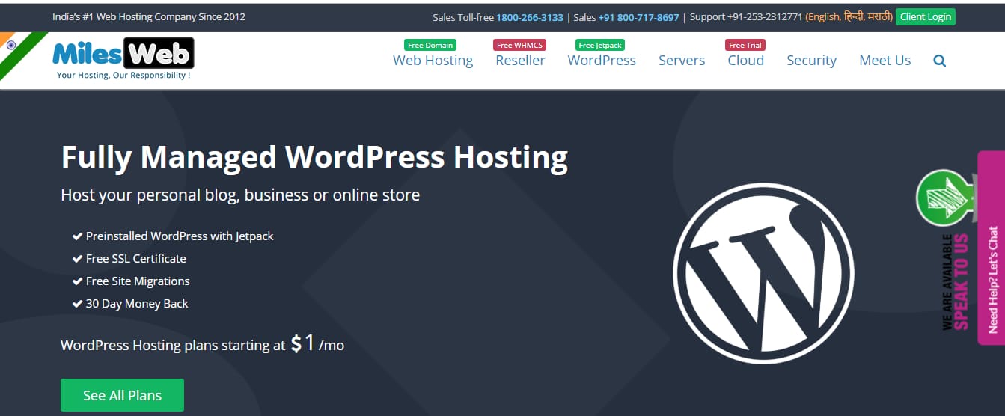Click the See All Plans button
Screen dimensions: 1005x416
click(x=122, y=395)
